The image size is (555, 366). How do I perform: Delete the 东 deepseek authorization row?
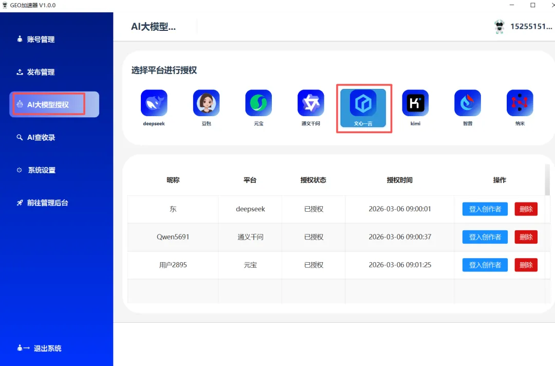coord(526,209)
